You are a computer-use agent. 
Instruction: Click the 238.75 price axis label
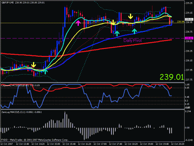[189, 32]
